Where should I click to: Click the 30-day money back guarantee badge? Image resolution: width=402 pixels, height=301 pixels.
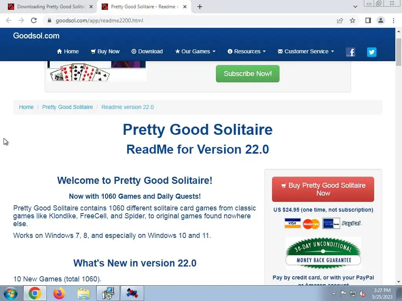(323, 253)
